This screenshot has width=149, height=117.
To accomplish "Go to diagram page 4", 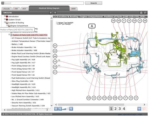I will pos(124,108).
